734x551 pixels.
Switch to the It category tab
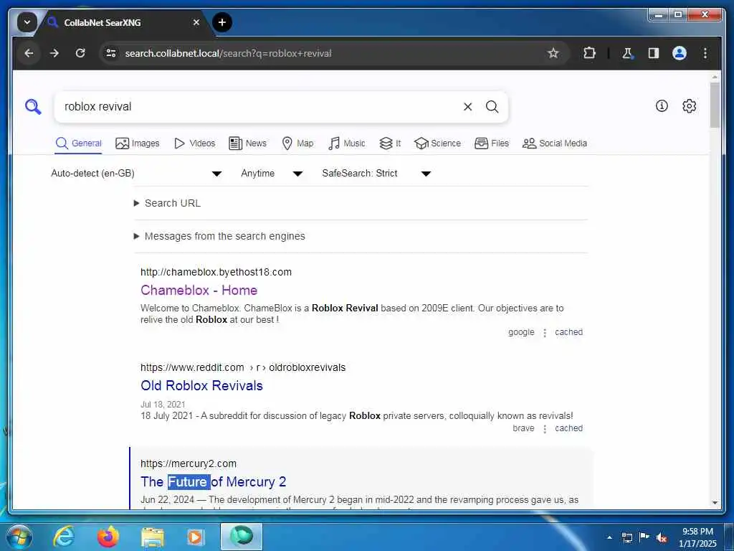[x=390, y=143]
